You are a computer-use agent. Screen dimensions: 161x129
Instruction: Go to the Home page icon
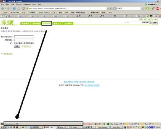23,9
